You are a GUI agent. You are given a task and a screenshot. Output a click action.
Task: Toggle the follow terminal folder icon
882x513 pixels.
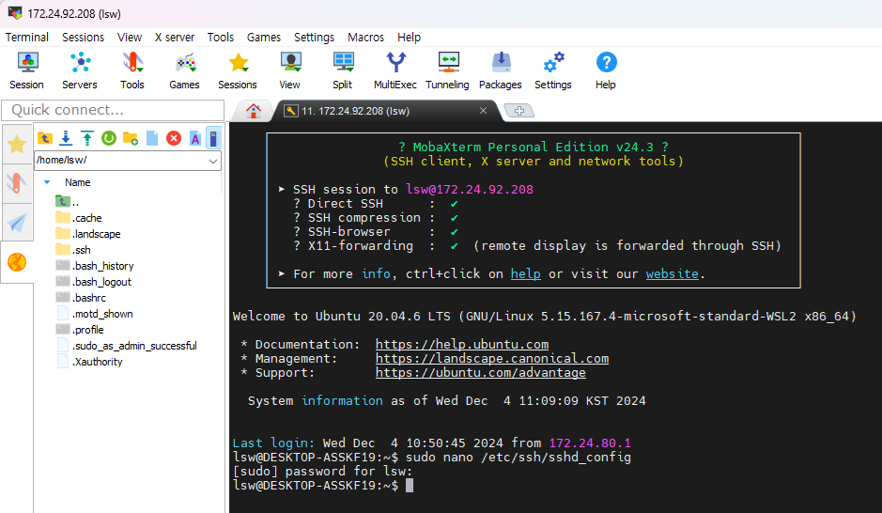214,138
